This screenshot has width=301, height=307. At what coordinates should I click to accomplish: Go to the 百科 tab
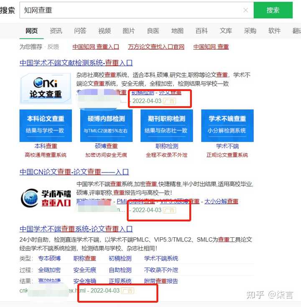tap(202, 31)
